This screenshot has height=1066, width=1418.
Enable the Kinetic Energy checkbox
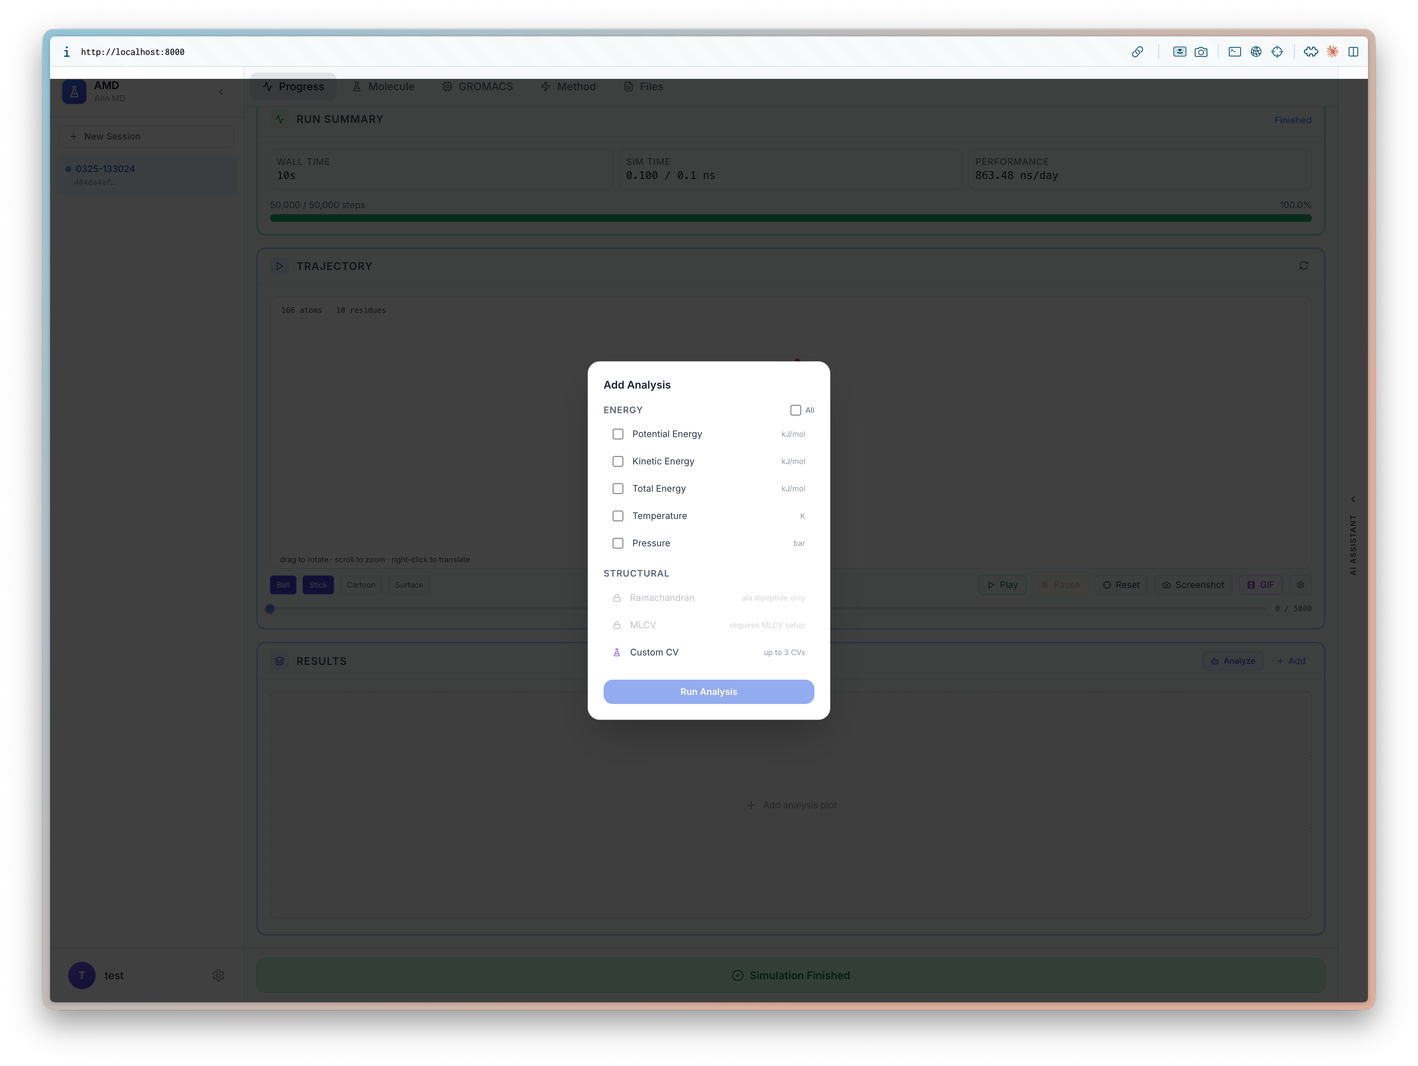(x=618, y=461)
